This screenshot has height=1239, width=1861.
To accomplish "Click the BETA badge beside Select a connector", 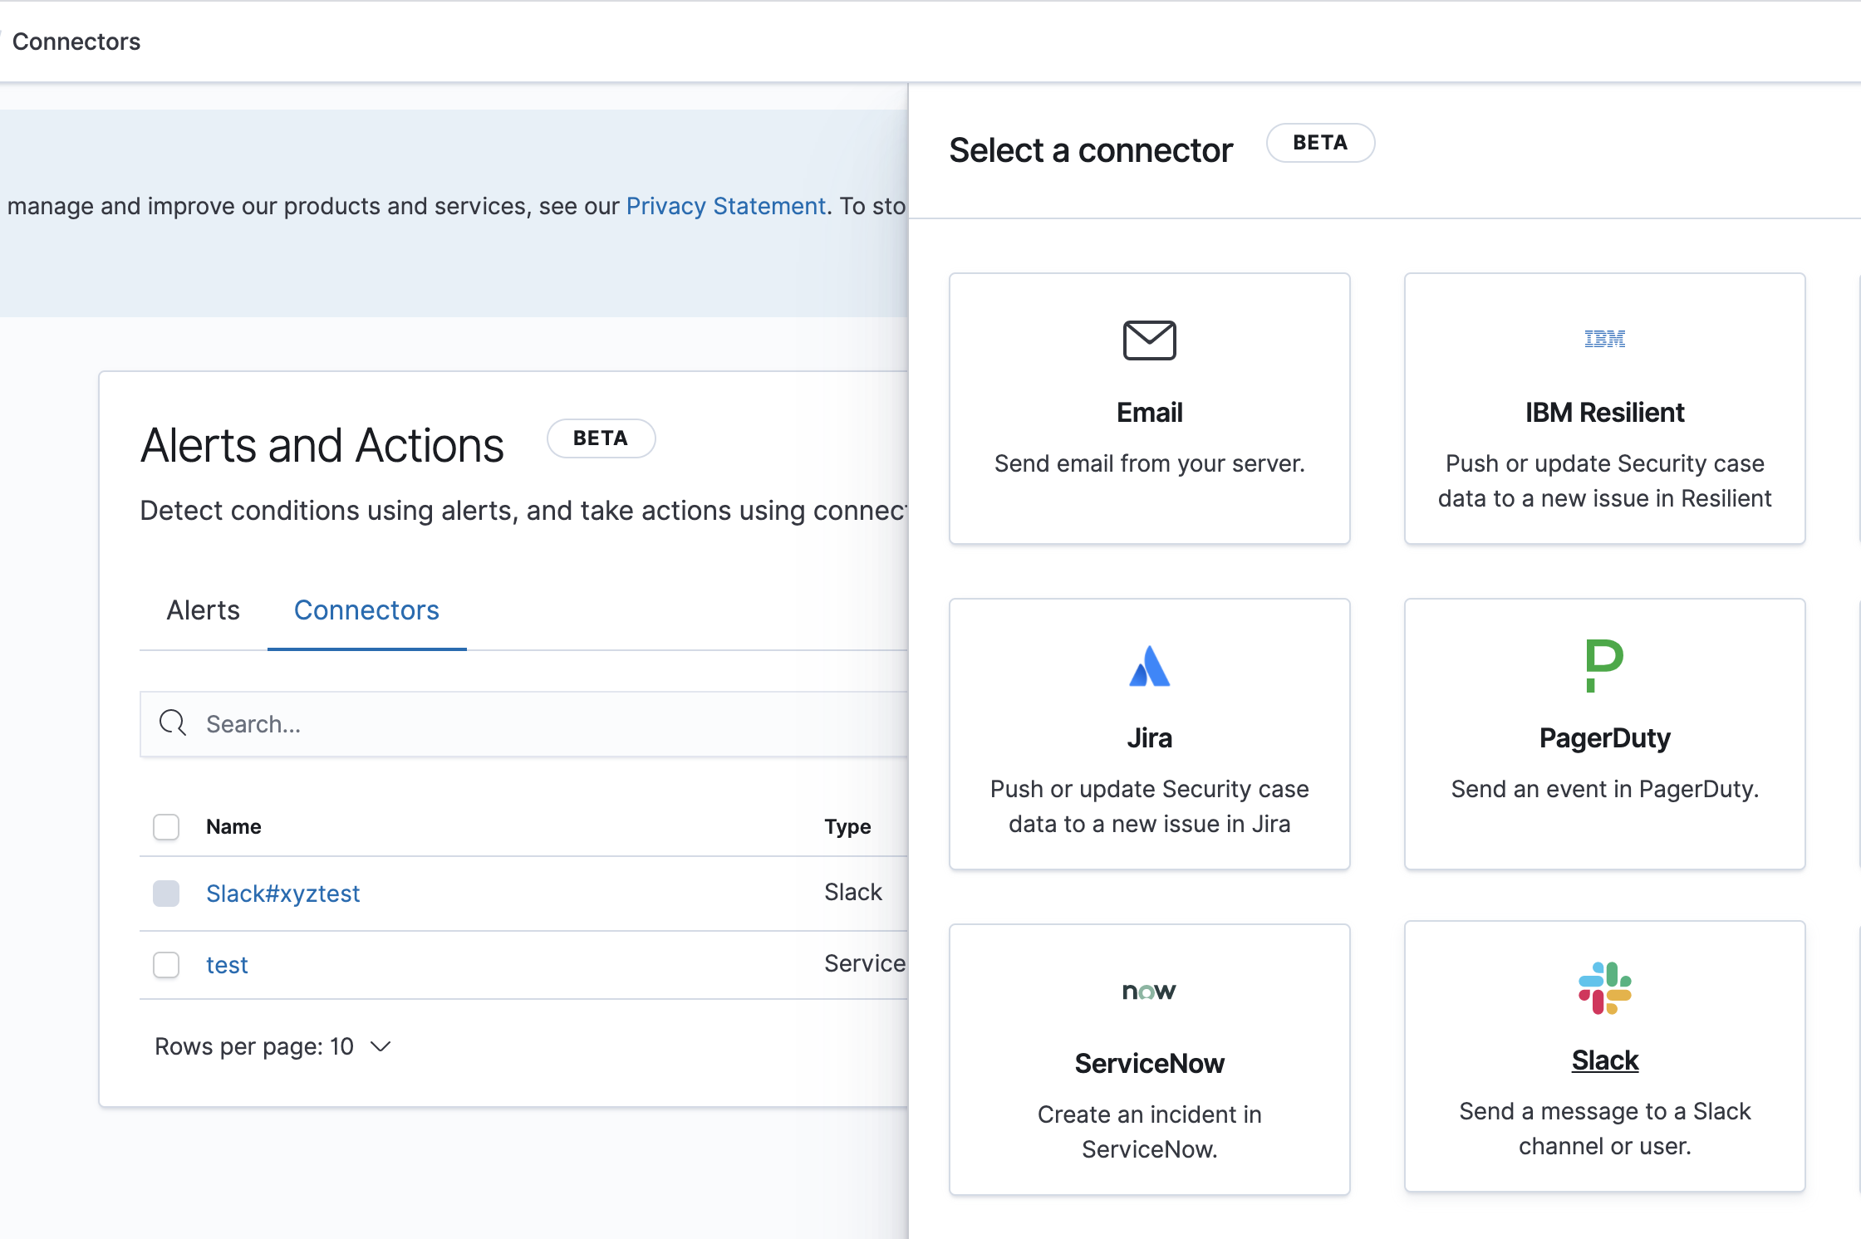I will coord(1320,143).
